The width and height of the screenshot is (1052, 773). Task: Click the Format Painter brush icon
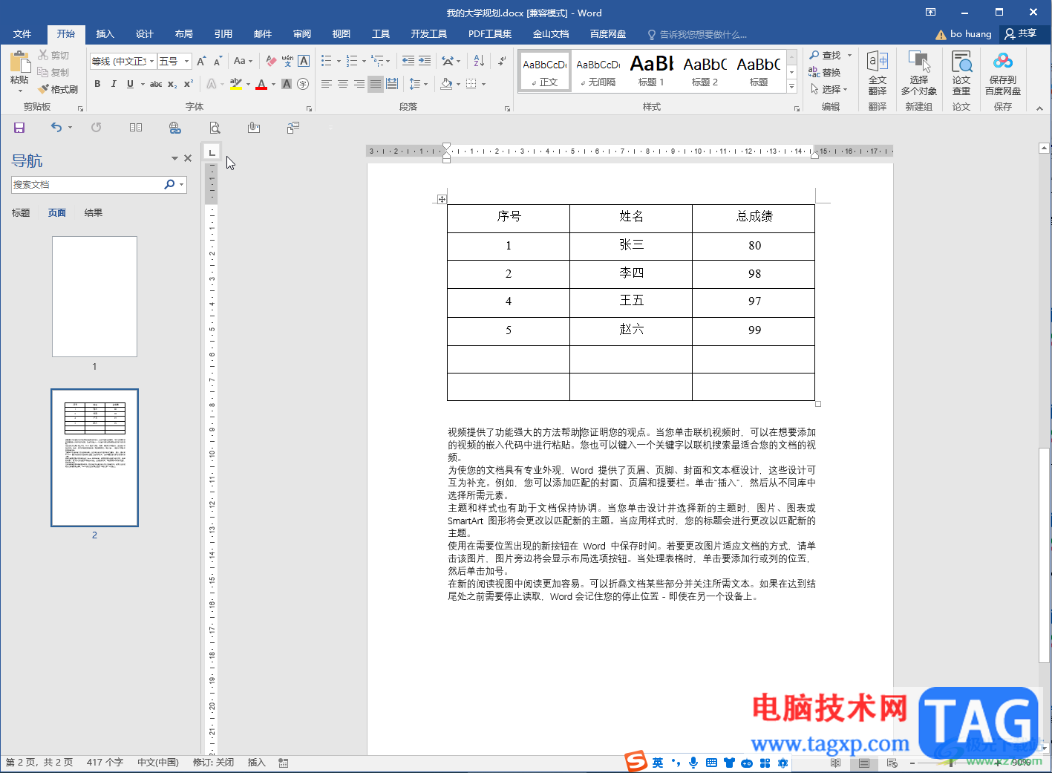click(44, 89)
